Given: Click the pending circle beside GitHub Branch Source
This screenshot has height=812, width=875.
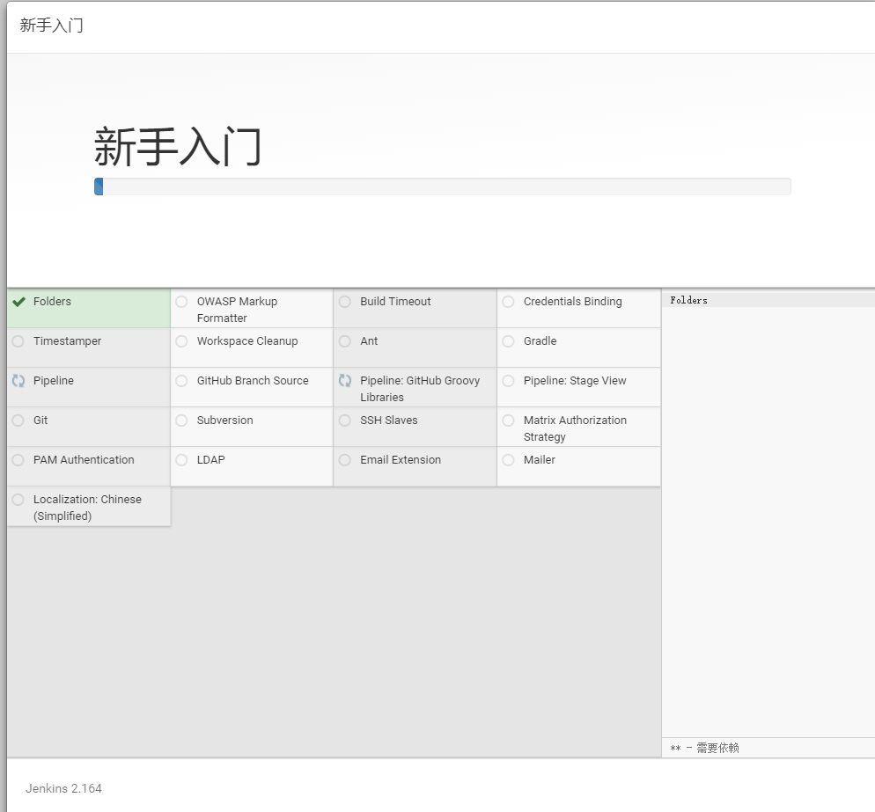Looking at the screenshot, I should point(181,381).
